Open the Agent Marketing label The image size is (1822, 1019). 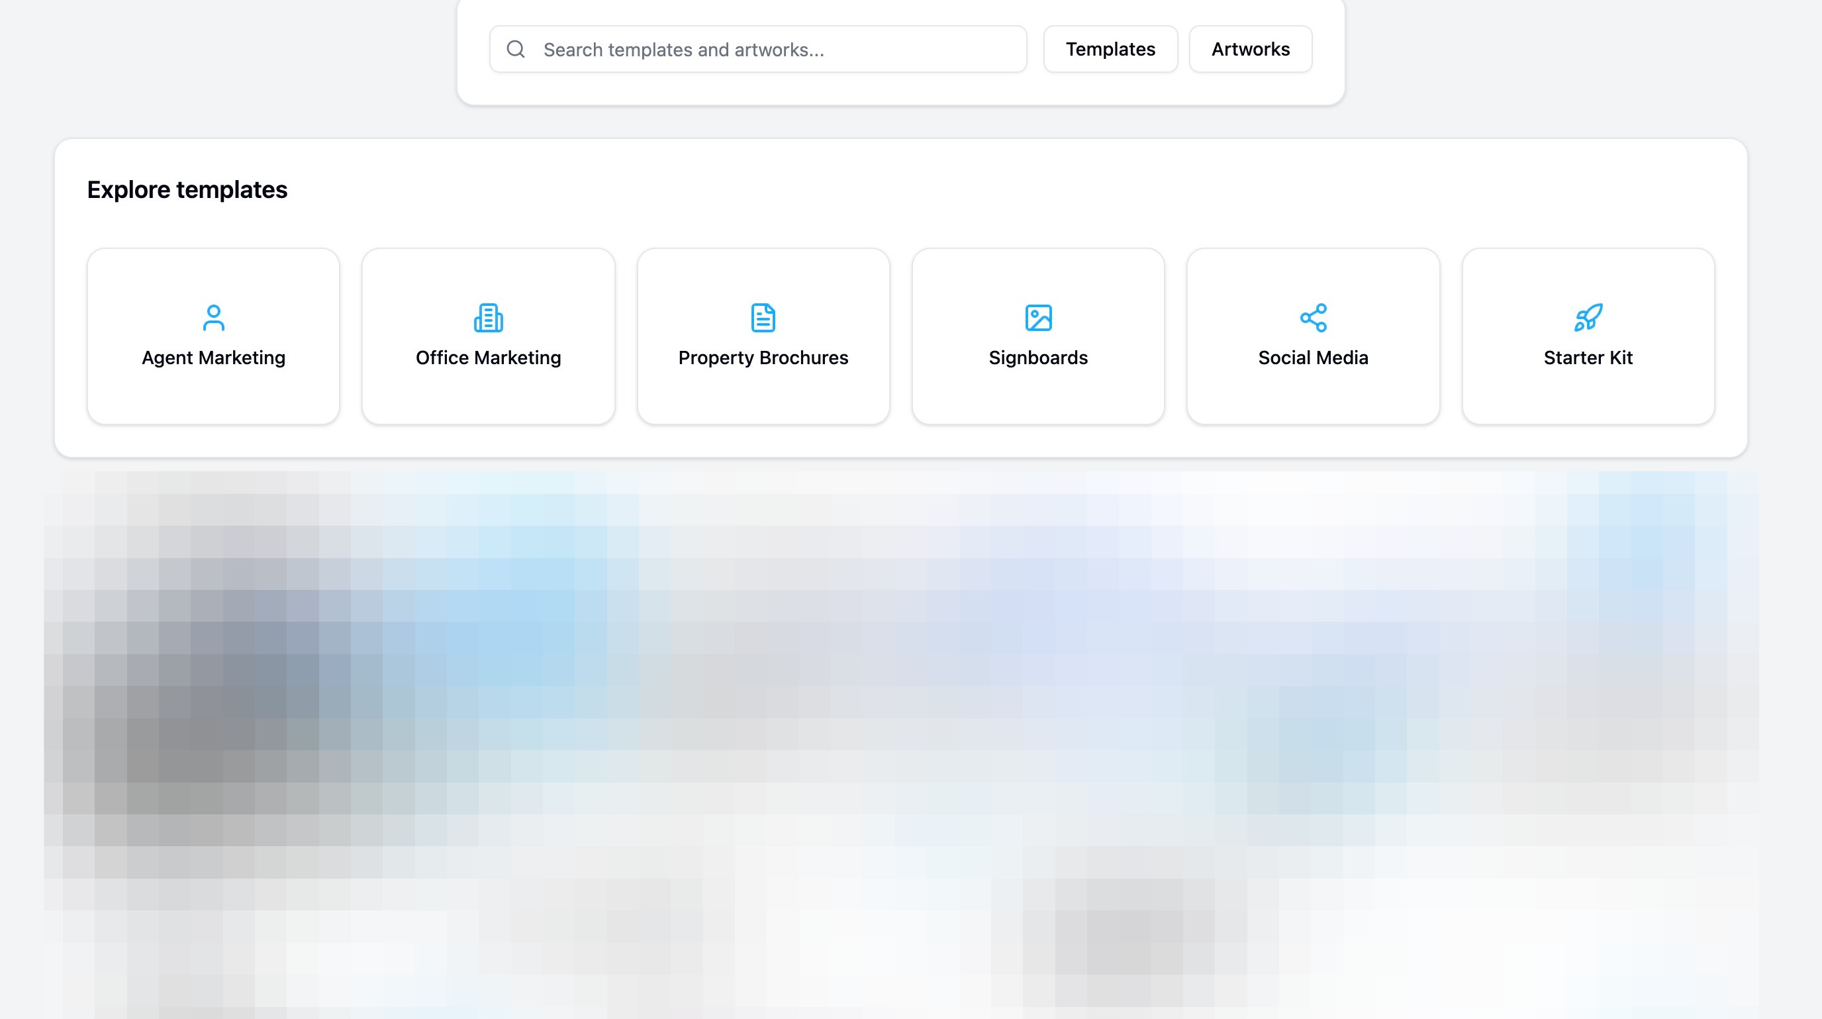(214, 358)
